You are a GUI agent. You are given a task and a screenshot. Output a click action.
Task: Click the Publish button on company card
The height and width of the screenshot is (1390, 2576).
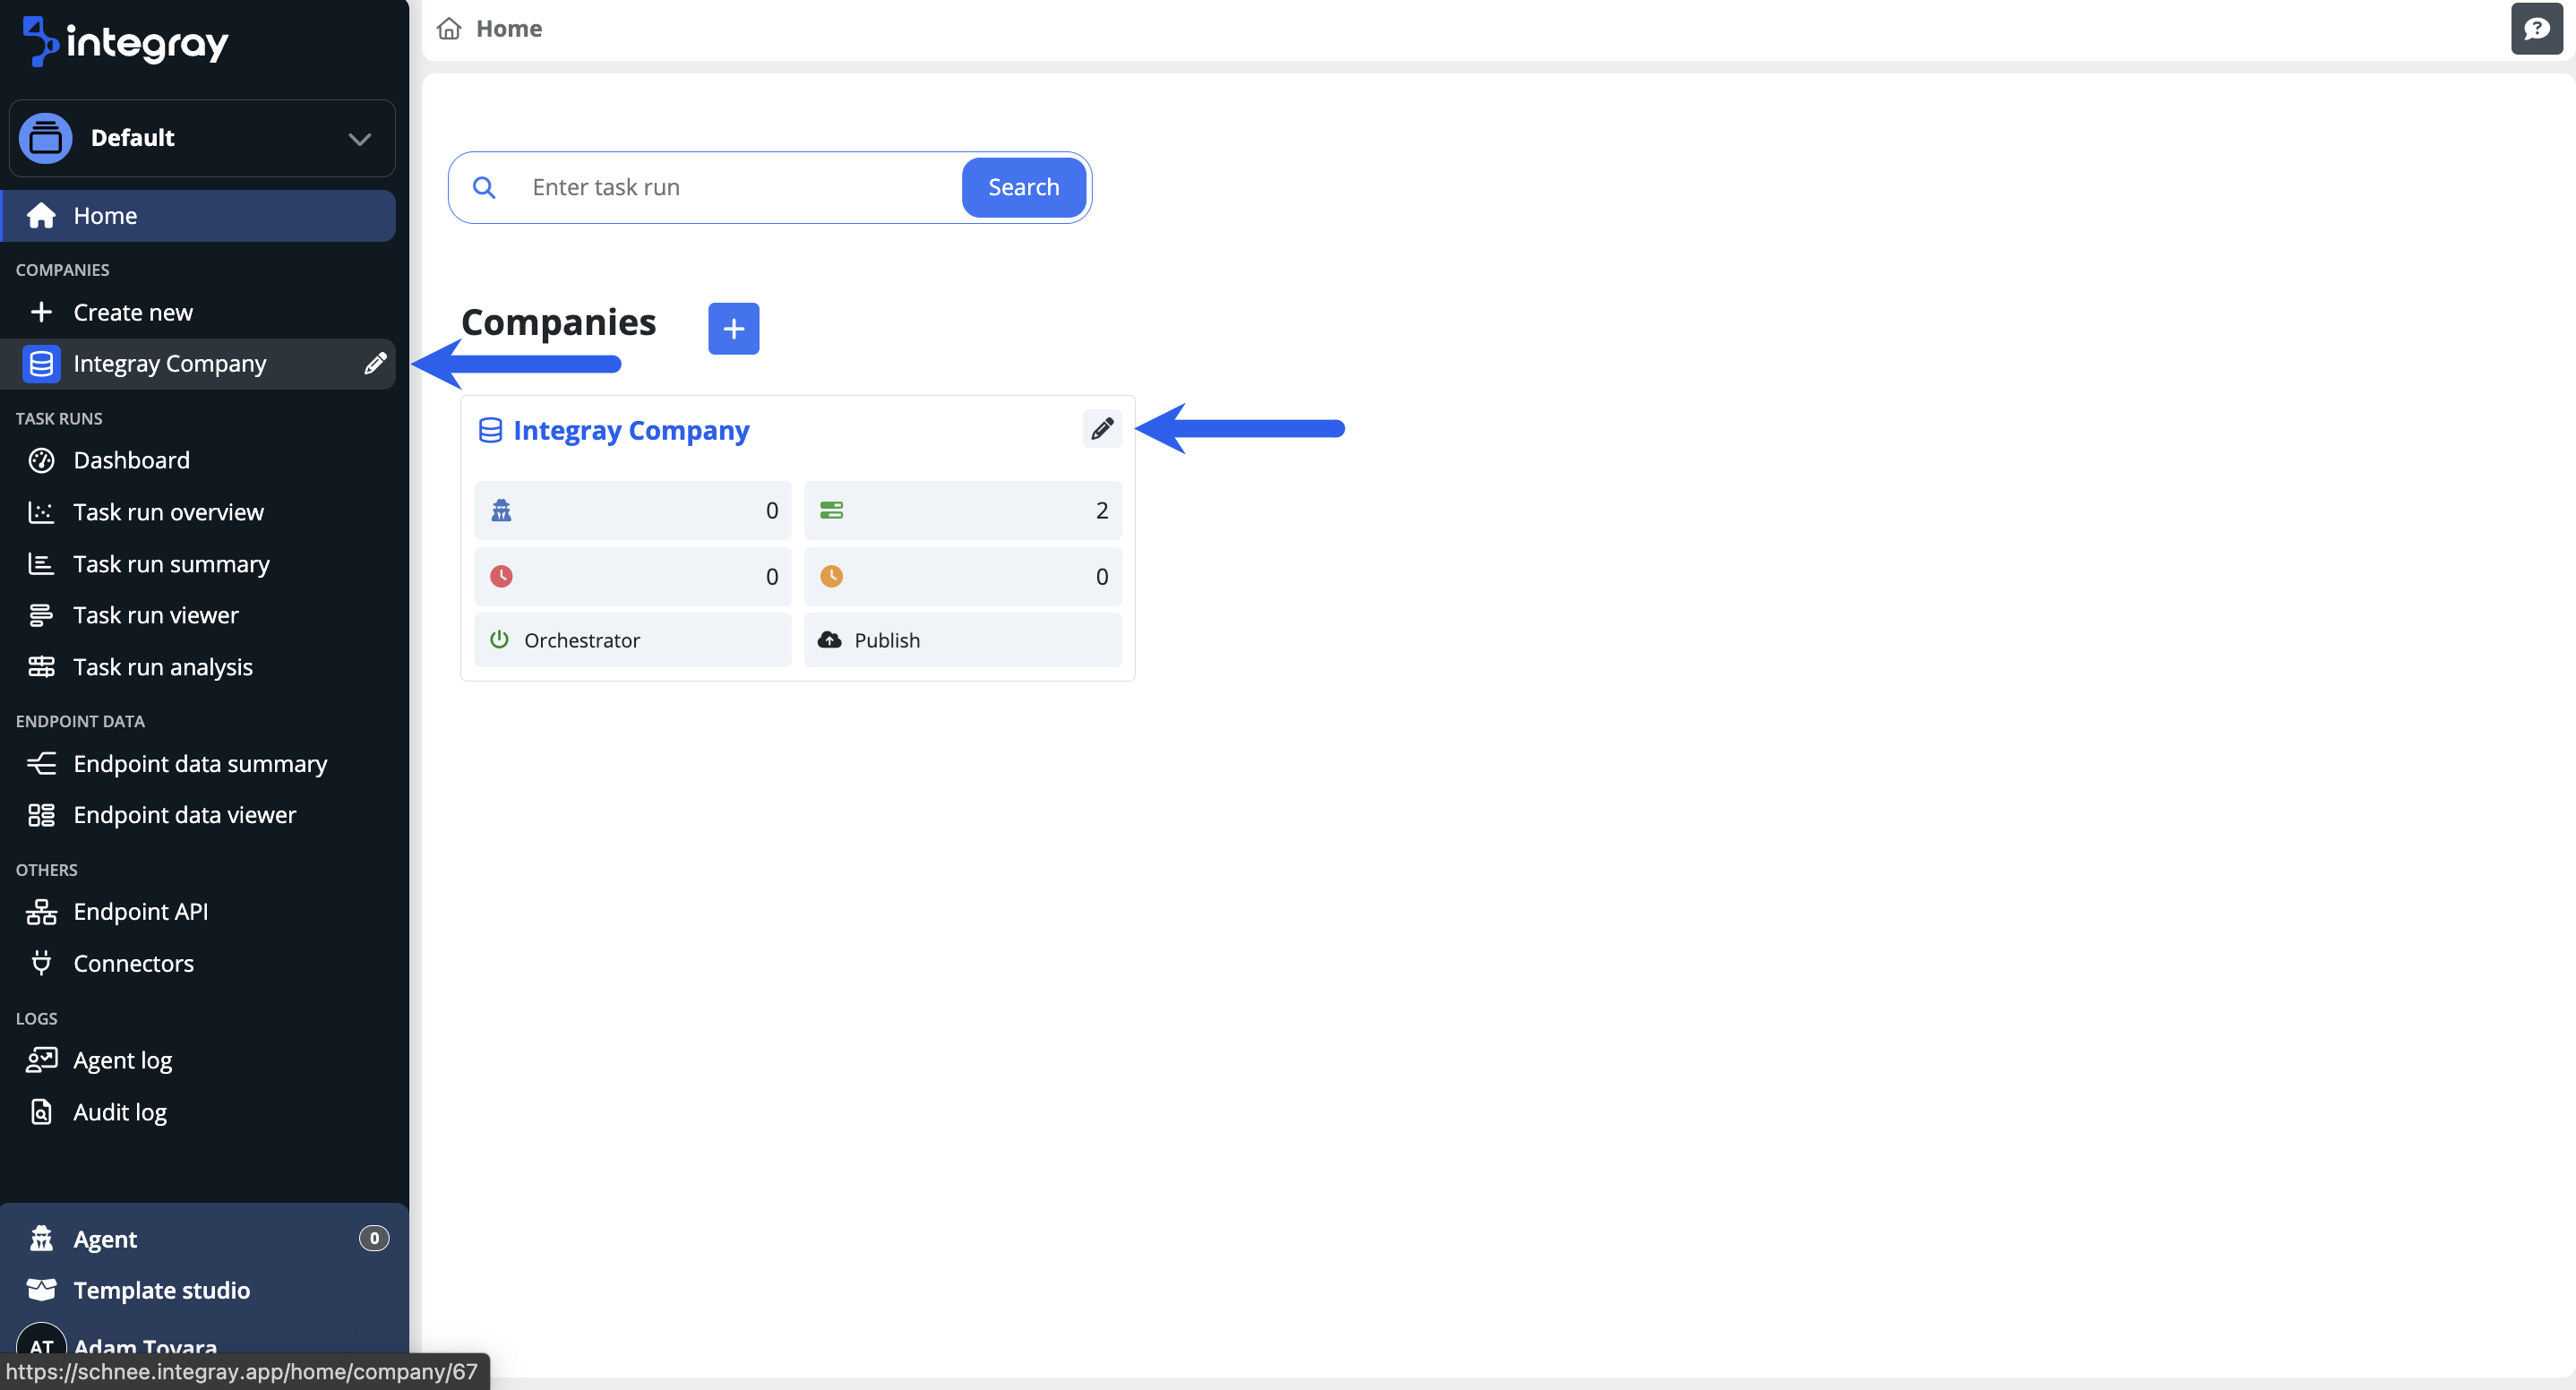point(962,640)
